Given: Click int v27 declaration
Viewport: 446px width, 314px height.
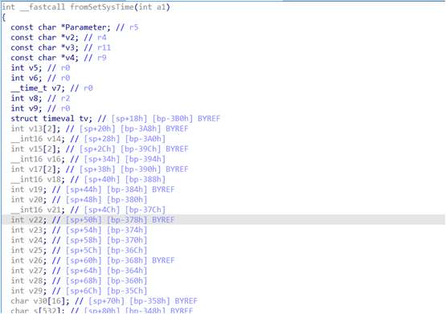Looking at the screenshot, I should pos(28,271).
